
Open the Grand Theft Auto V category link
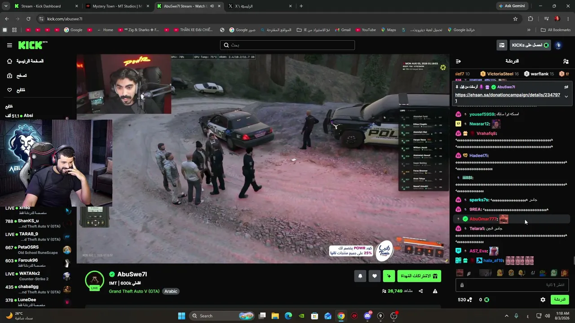point(134,291)
